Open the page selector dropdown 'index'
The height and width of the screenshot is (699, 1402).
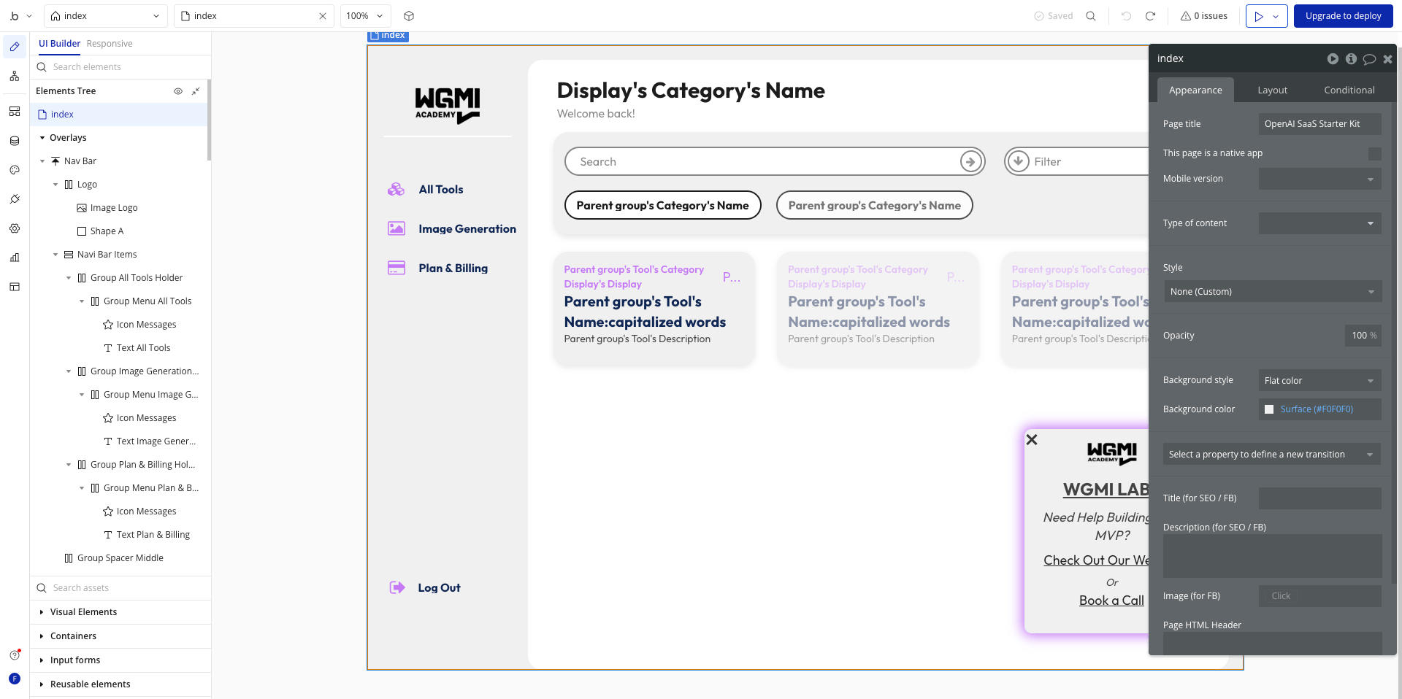pos(105,16)
